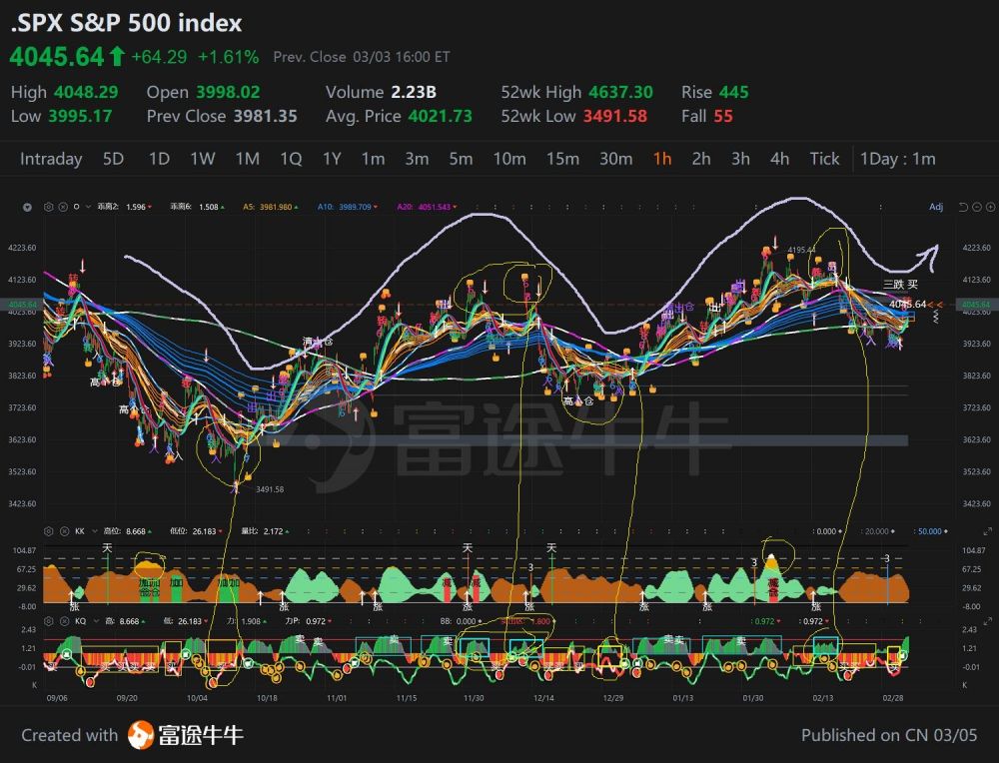Screen dimensions: 999x763
Task: Click the 11/01 date marker on time axis
Action: click(x=337, y=698)
